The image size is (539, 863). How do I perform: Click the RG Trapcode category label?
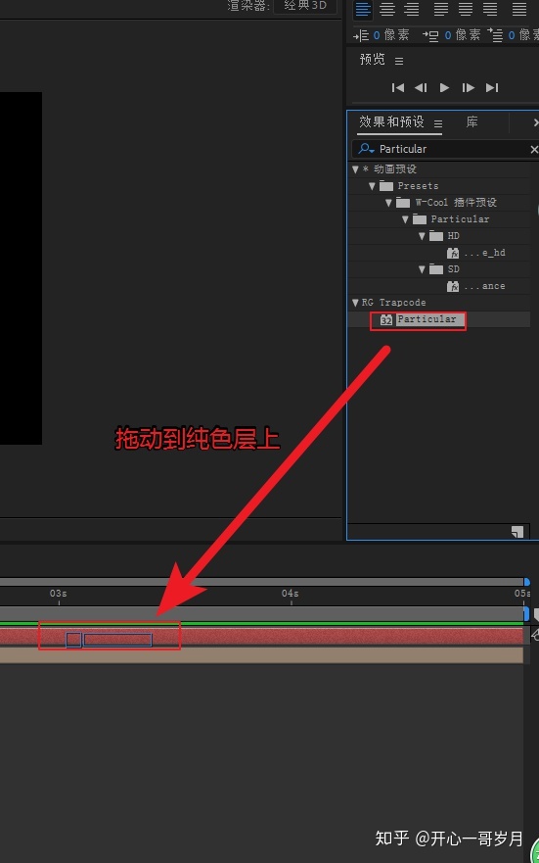(393, 303)
